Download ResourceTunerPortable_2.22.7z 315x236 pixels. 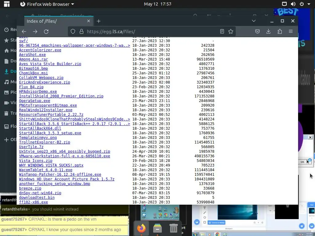[51, 115]
